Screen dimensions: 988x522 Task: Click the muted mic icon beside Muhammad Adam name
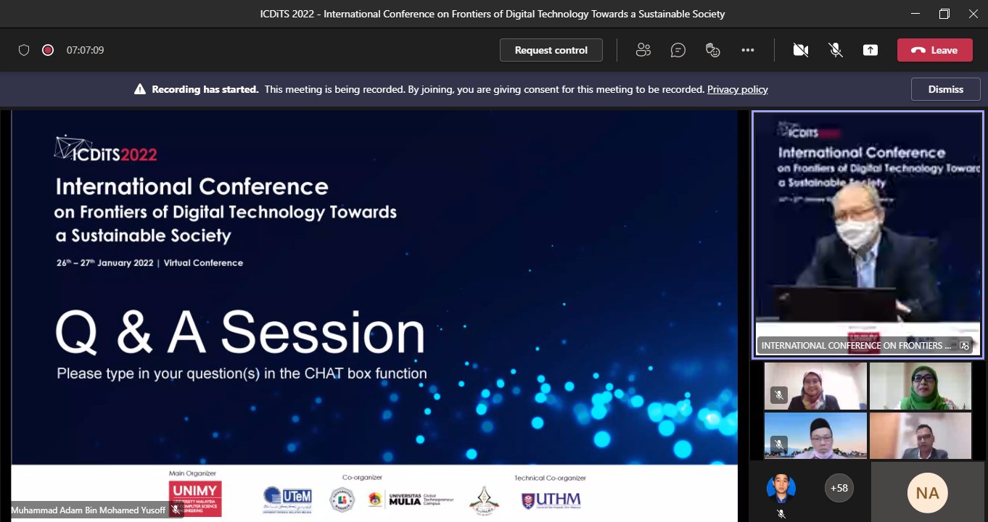[x=176, y=510]
